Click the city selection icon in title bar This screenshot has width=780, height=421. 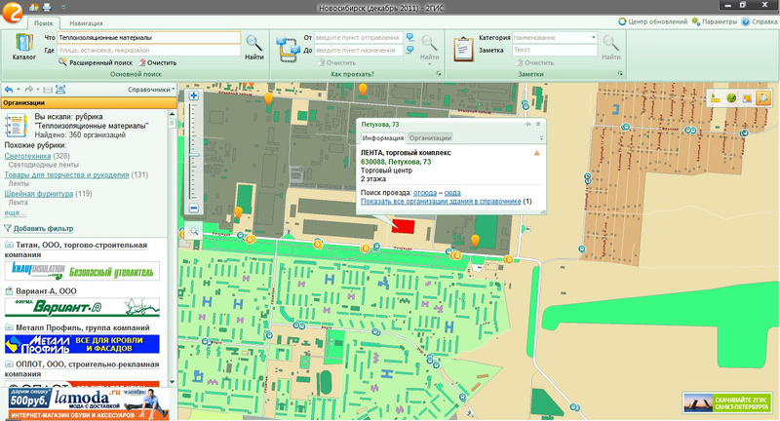tap(33, 7)
